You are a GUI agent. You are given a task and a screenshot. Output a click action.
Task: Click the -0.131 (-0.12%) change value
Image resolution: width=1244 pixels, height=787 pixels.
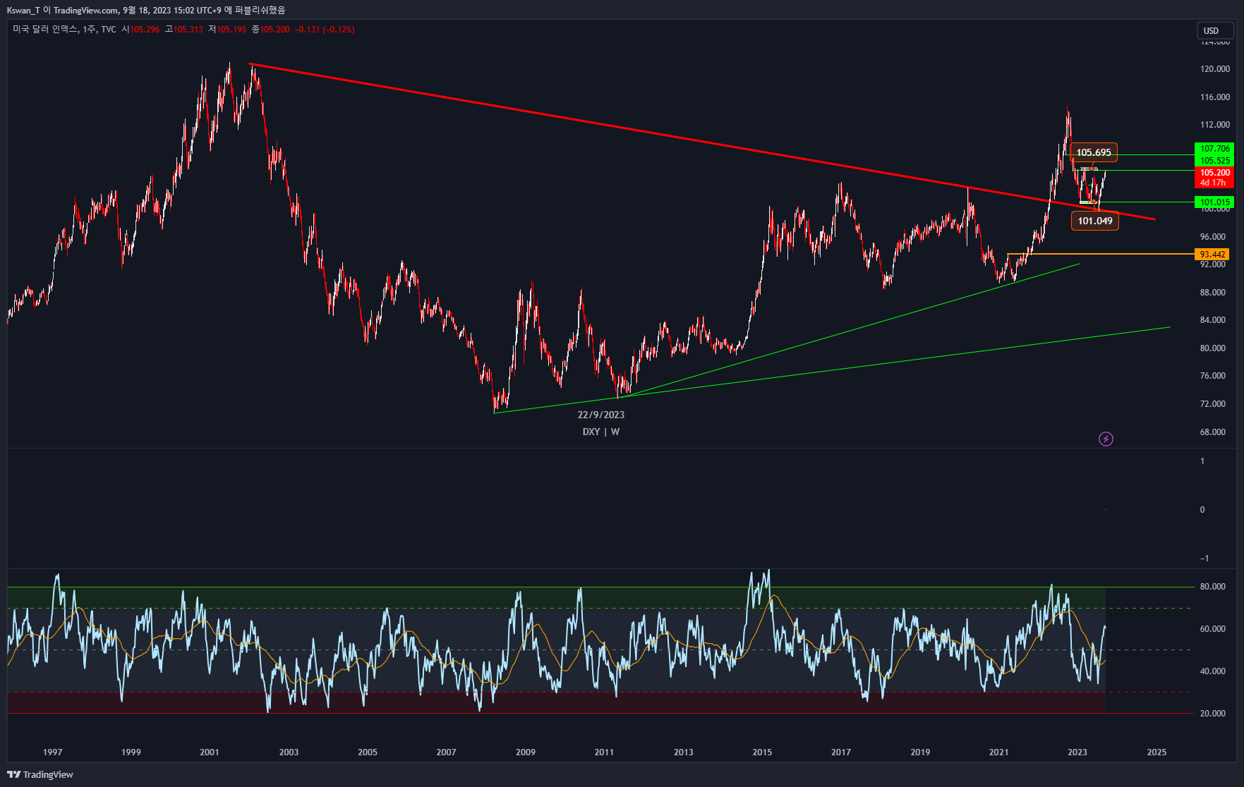(325, 30)
